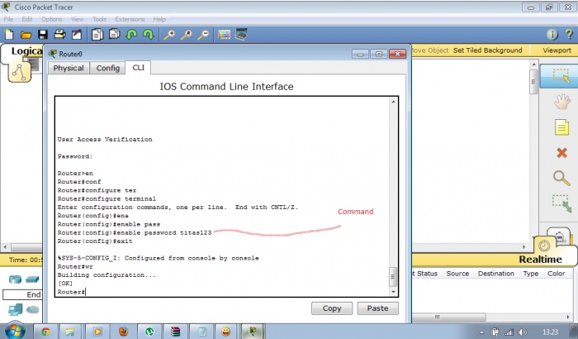Screen dimensions: 578x339
Task: Select the End Devices category icon
Action: pyautogui.click(x=16, y=309)
